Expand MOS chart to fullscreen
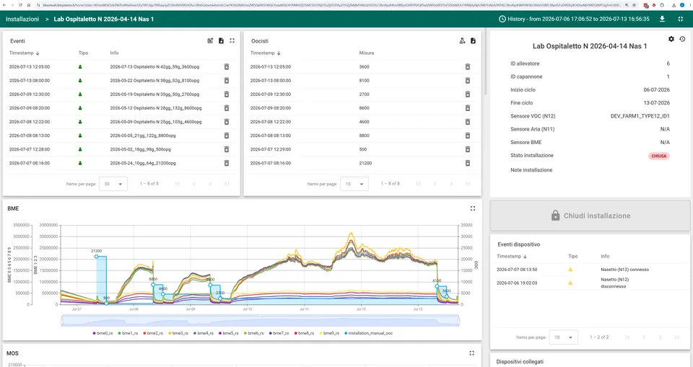The image size is (693, 367). [471, 353]
